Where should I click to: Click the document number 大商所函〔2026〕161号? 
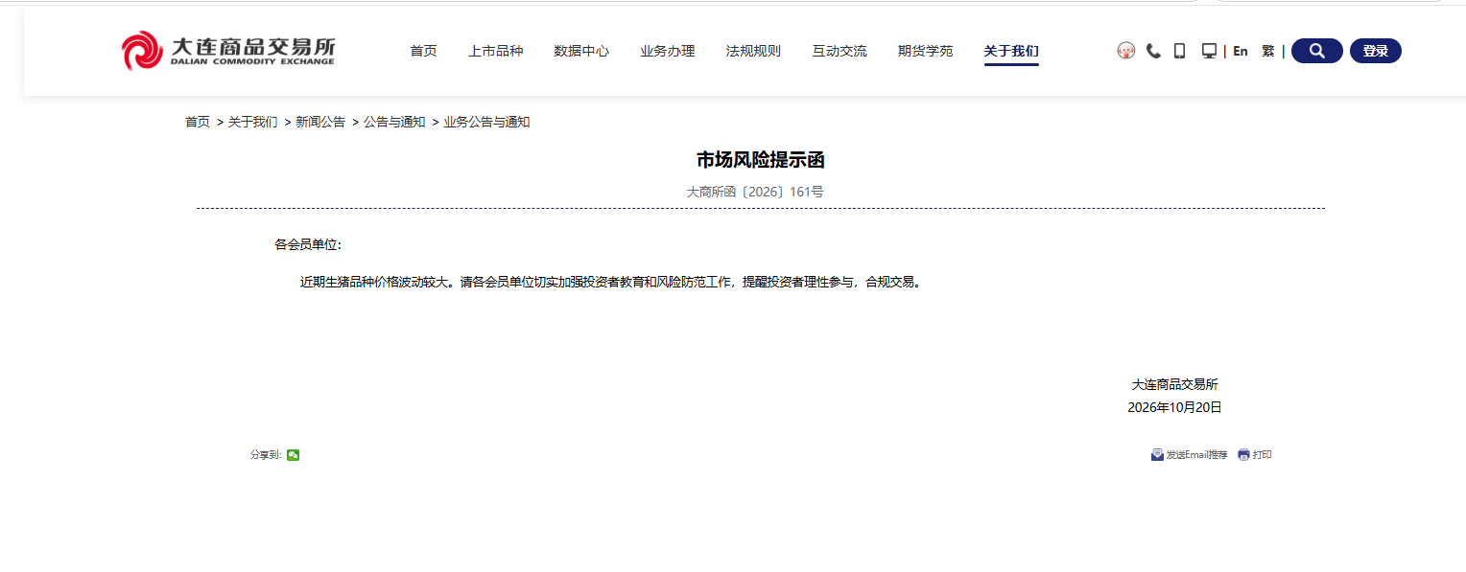755,192
